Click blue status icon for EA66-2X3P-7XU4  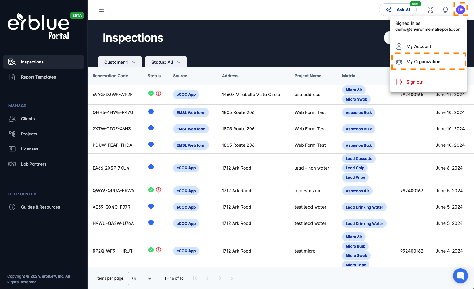[151, 167]
